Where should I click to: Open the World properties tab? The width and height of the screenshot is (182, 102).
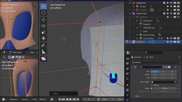pyautogui.click(x=127, y=79)
